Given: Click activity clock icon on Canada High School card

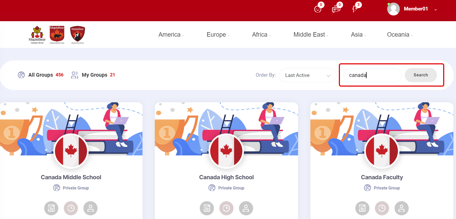Looking at the screenshot, I should point(226,208).
